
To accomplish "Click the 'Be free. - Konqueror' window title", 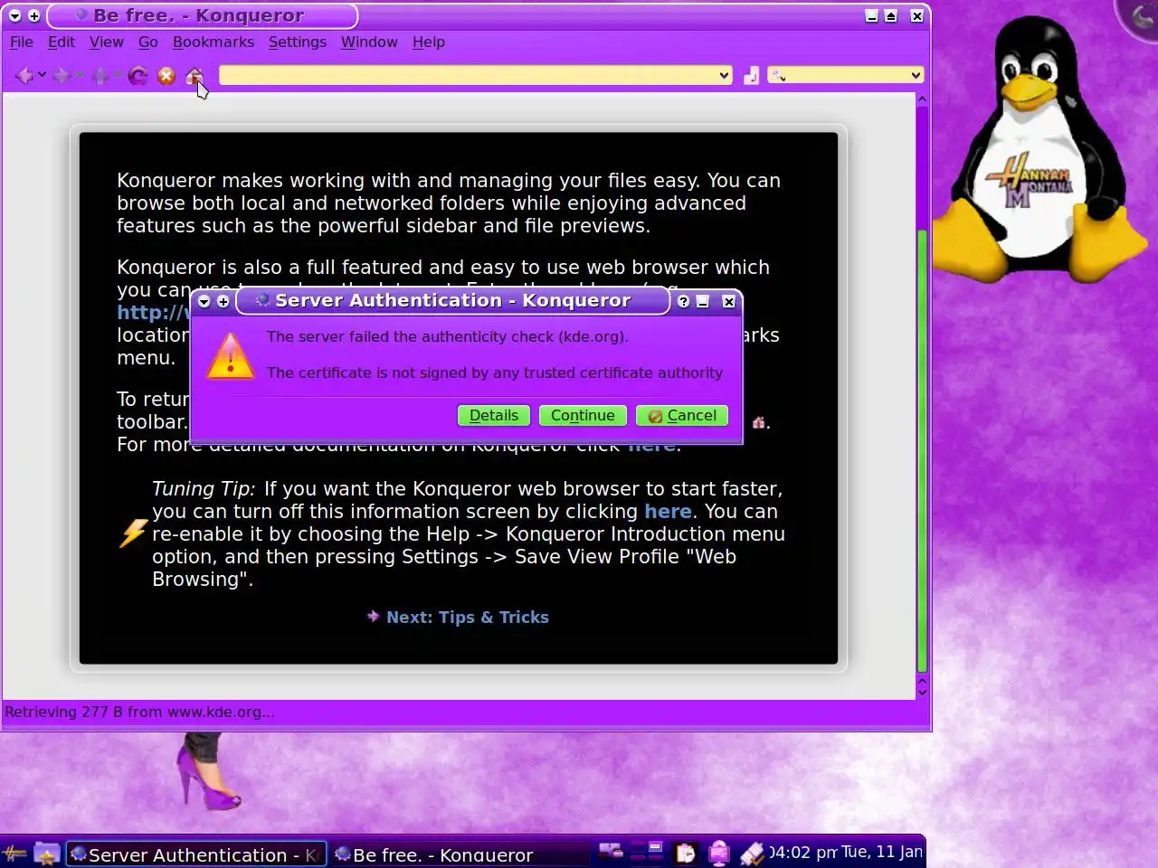I will tap(199, 15).
